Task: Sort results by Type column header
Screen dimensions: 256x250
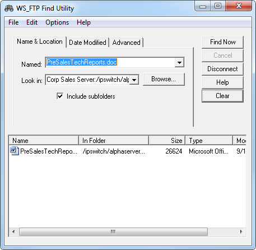Action: (x=210, y=141)
